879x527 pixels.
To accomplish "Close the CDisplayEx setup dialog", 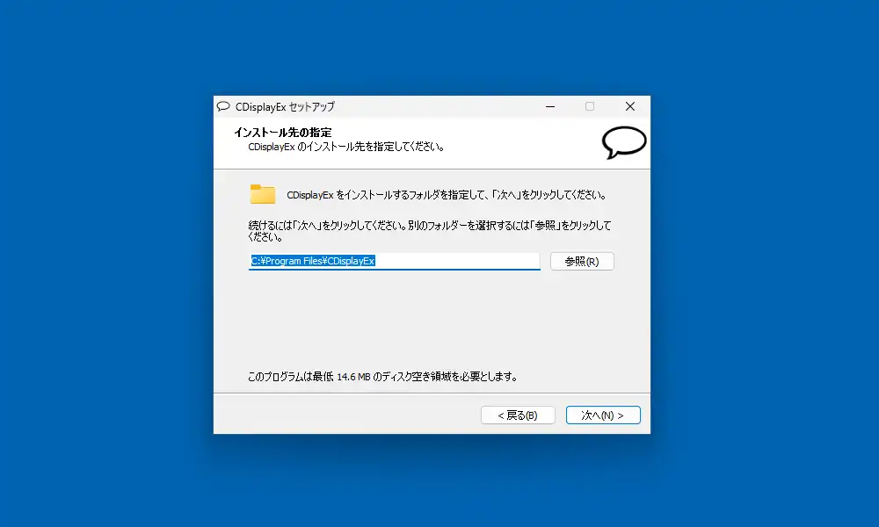I will point(630,106).
